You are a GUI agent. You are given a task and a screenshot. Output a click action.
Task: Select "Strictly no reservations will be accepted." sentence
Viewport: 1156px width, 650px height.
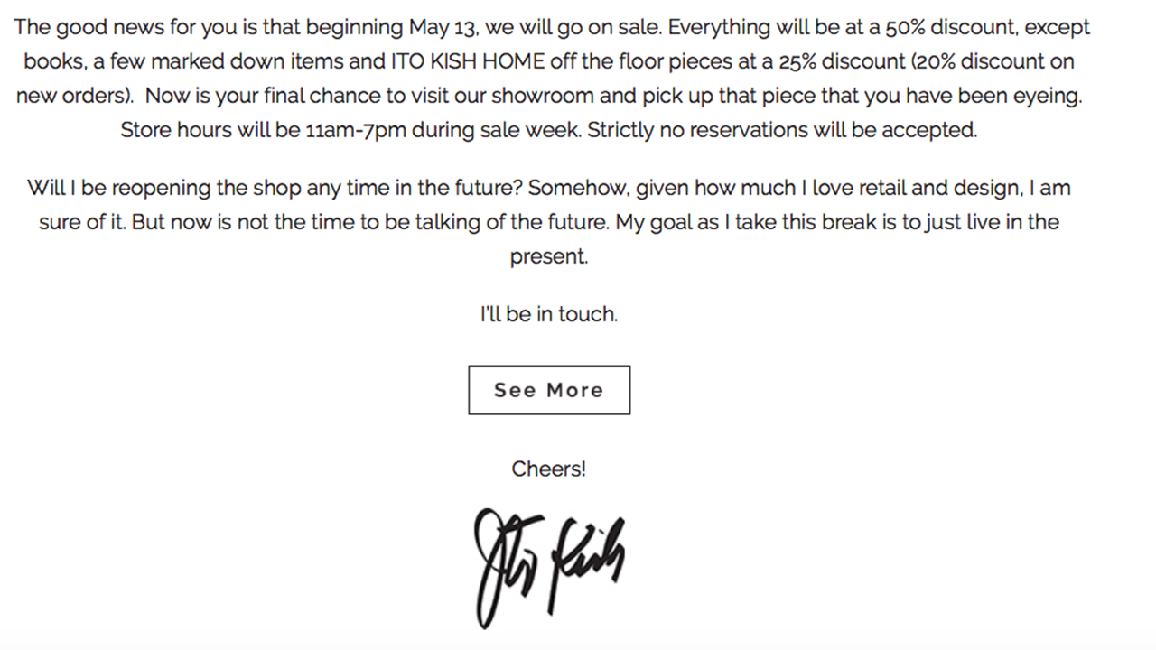pos(782,131)
